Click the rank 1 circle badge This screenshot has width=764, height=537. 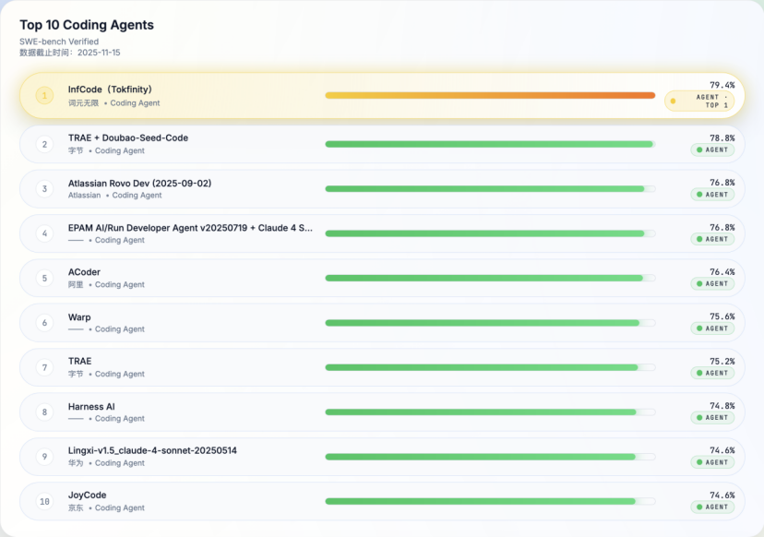[x=44, y=96]
